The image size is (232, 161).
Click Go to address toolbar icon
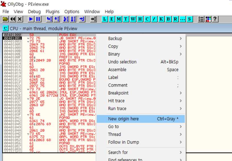[x=93, y=19]
